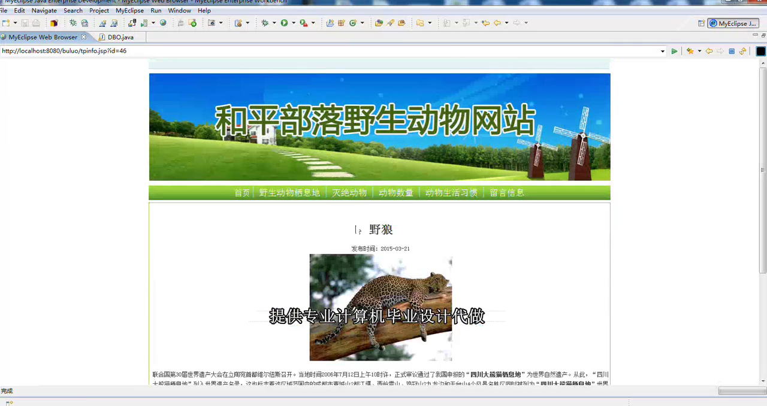Click the 完成 status bar text
767x406 pixels.
coord(7,391)
